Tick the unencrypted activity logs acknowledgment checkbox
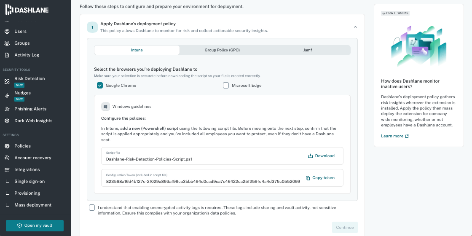Image resolution: width=472 pixels, height=236 pixels. 92,208
